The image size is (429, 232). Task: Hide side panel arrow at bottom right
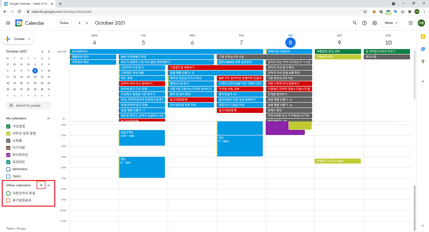coord(423,226)
